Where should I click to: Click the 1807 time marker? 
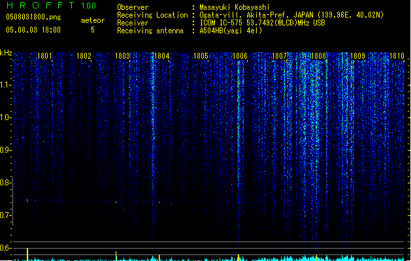click(x=280, y=56)
